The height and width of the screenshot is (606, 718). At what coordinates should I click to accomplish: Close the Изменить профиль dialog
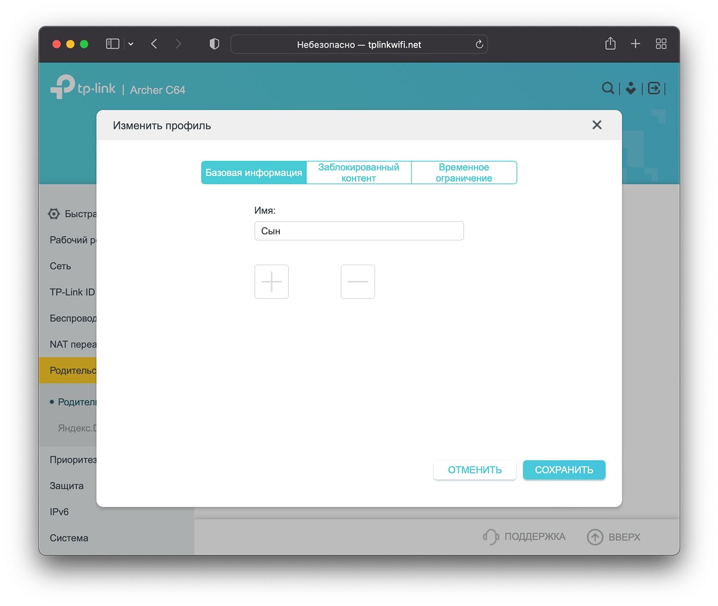[596, 125]
